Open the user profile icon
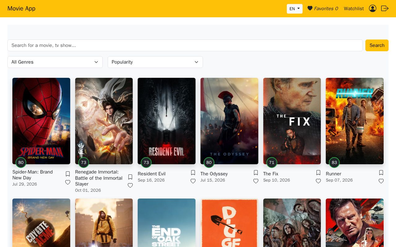This screenshot has width=396, height=247. 372,8
